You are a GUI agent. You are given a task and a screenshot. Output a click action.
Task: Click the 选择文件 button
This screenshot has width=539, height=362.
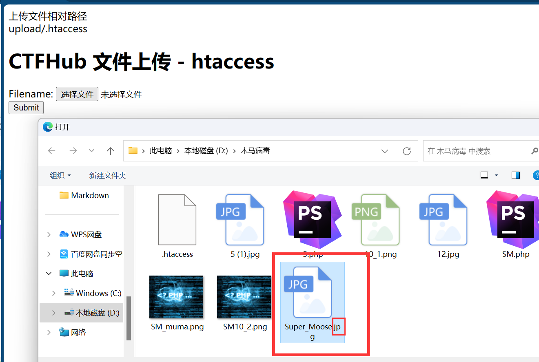[x=77, y=94]
